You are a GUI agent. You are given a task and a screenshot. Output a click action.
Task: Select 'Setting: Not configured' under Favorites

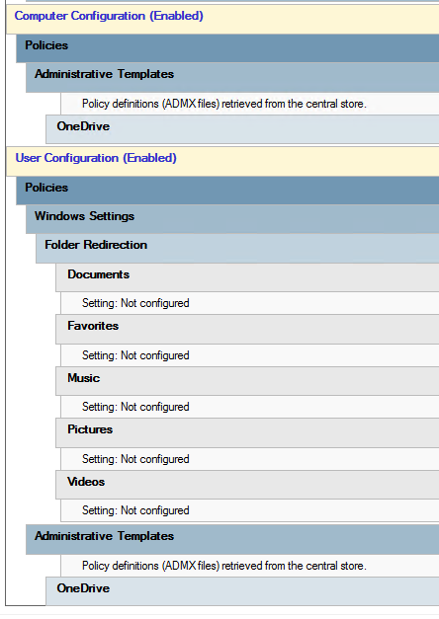[x=135, y=355]
